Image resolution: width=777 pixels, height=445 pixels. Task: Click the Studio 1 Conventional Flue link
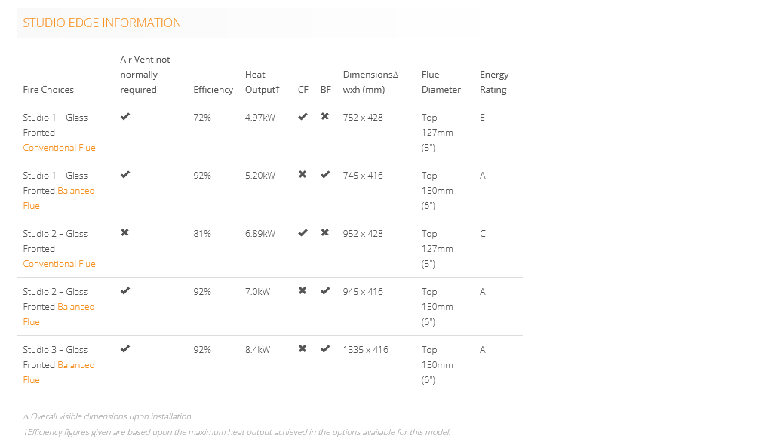coord(59,148)
